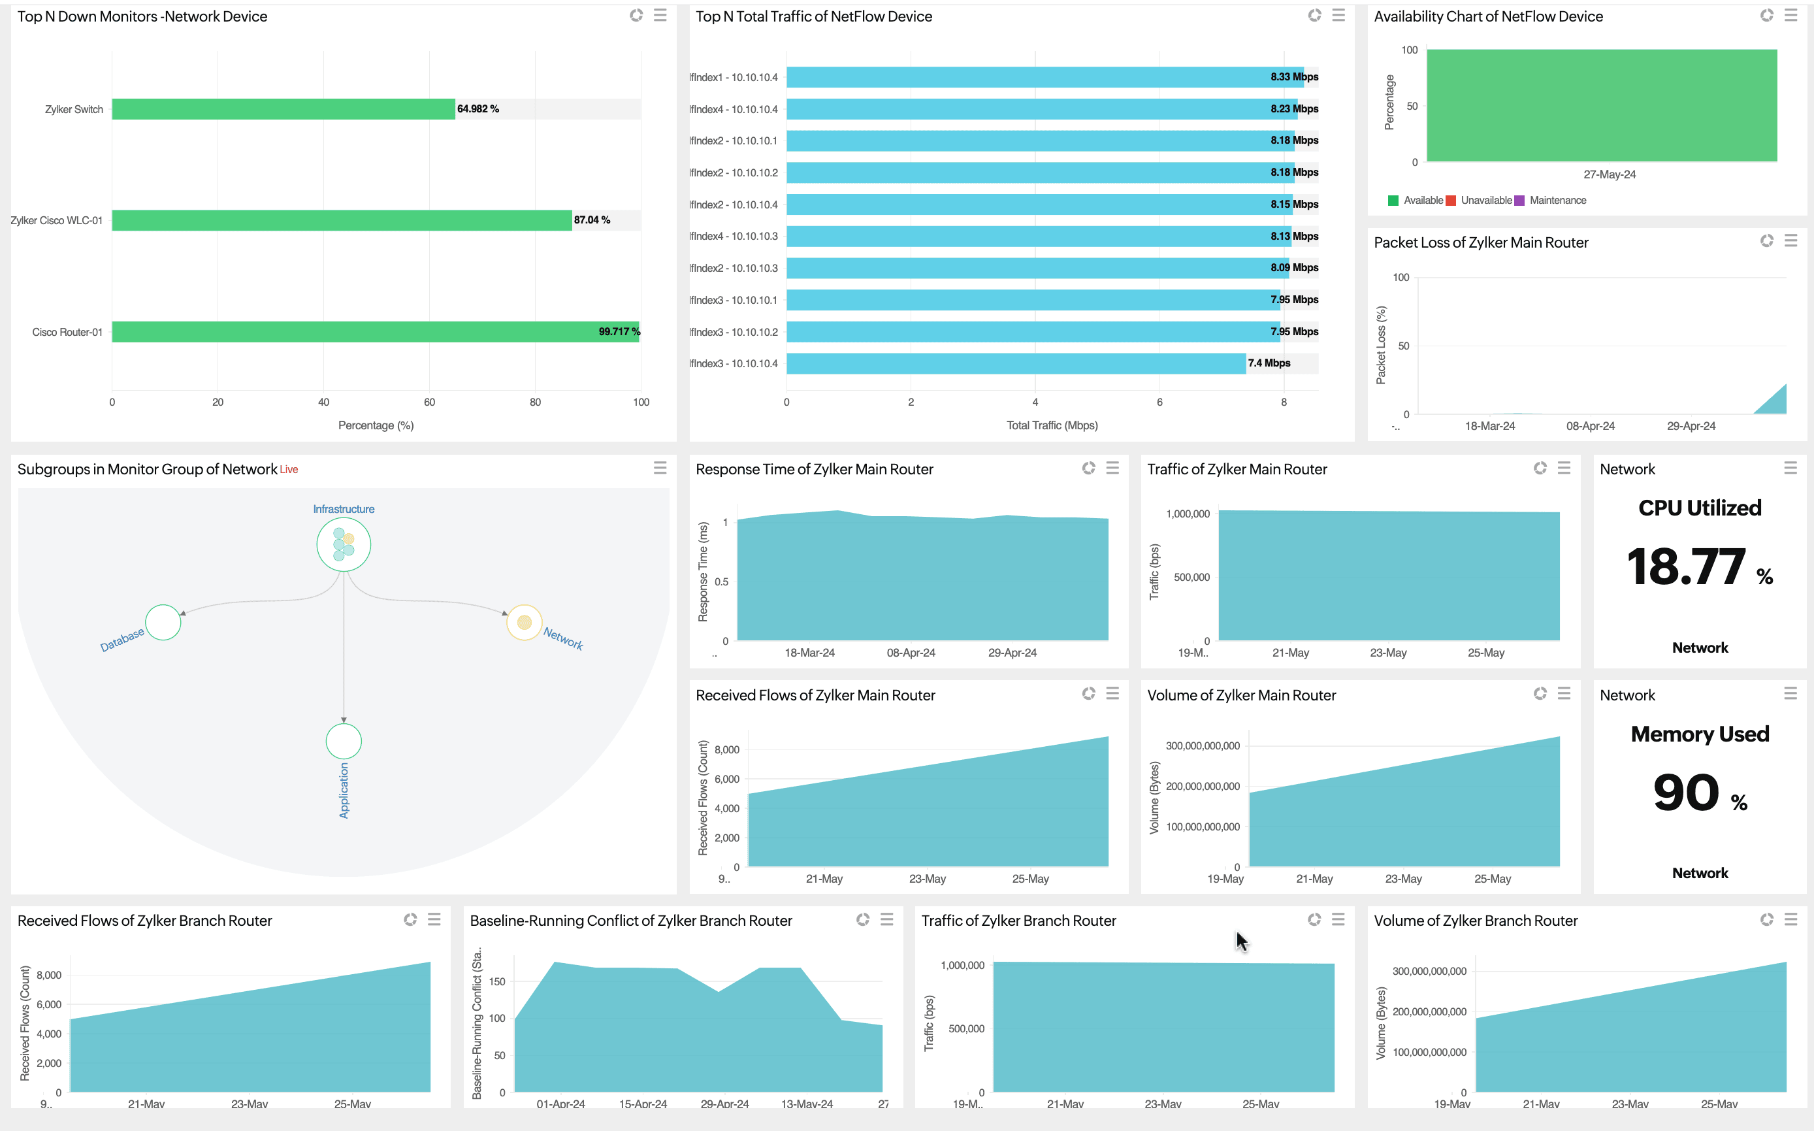
Task: Open CPU Utilized Network widget menu
Action: click(1790, 468)
